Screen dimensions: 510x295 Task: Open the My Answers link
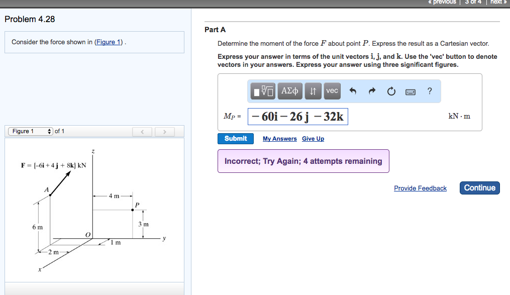pos(279,138)
